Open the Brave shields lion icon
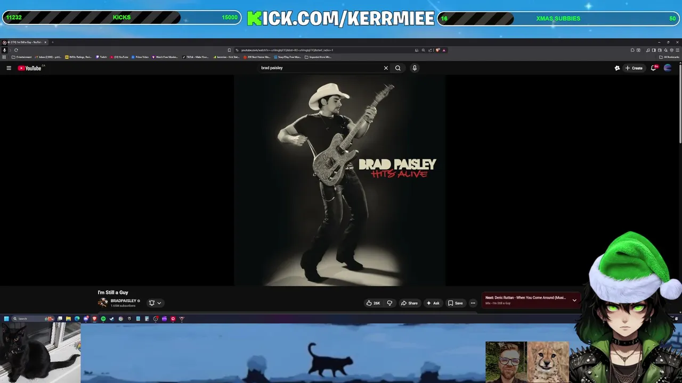Screen dimensions: 682x383 coord(437,50)
